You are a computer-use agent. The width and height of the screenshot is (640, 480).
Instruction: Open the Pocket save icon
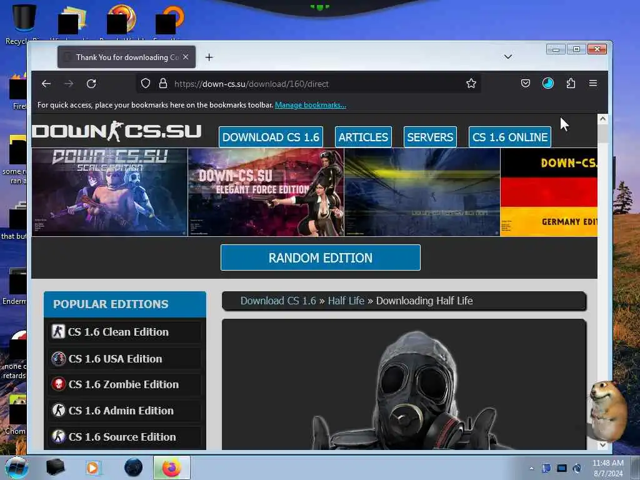(x=525, y=84)
